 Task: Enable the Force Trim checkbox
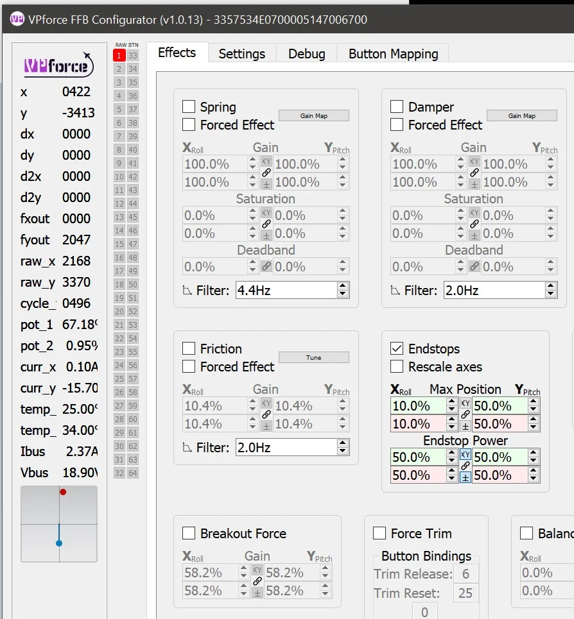tap(379, 533)
